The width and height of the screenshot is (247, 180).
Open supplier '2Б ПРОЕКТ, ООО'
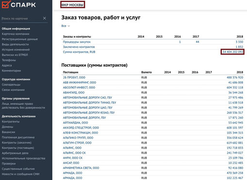74,77
